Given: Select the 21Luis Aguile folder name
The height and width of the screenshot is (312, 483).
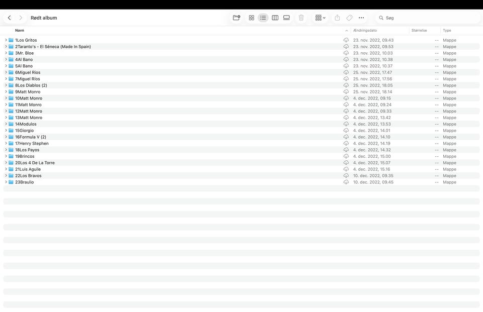Looking at the screenshot, I should (x=28, y=169).
